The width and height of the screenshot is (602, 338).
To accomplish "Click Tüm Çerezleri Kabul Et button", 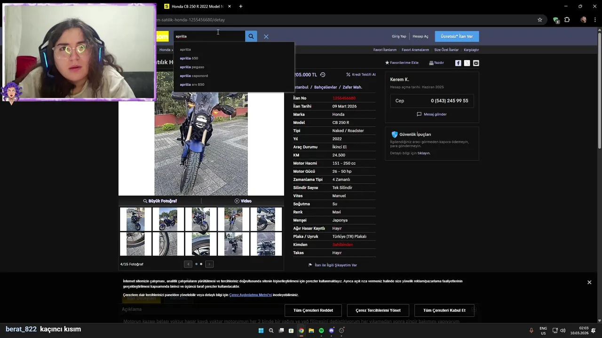I will [444, 310].
